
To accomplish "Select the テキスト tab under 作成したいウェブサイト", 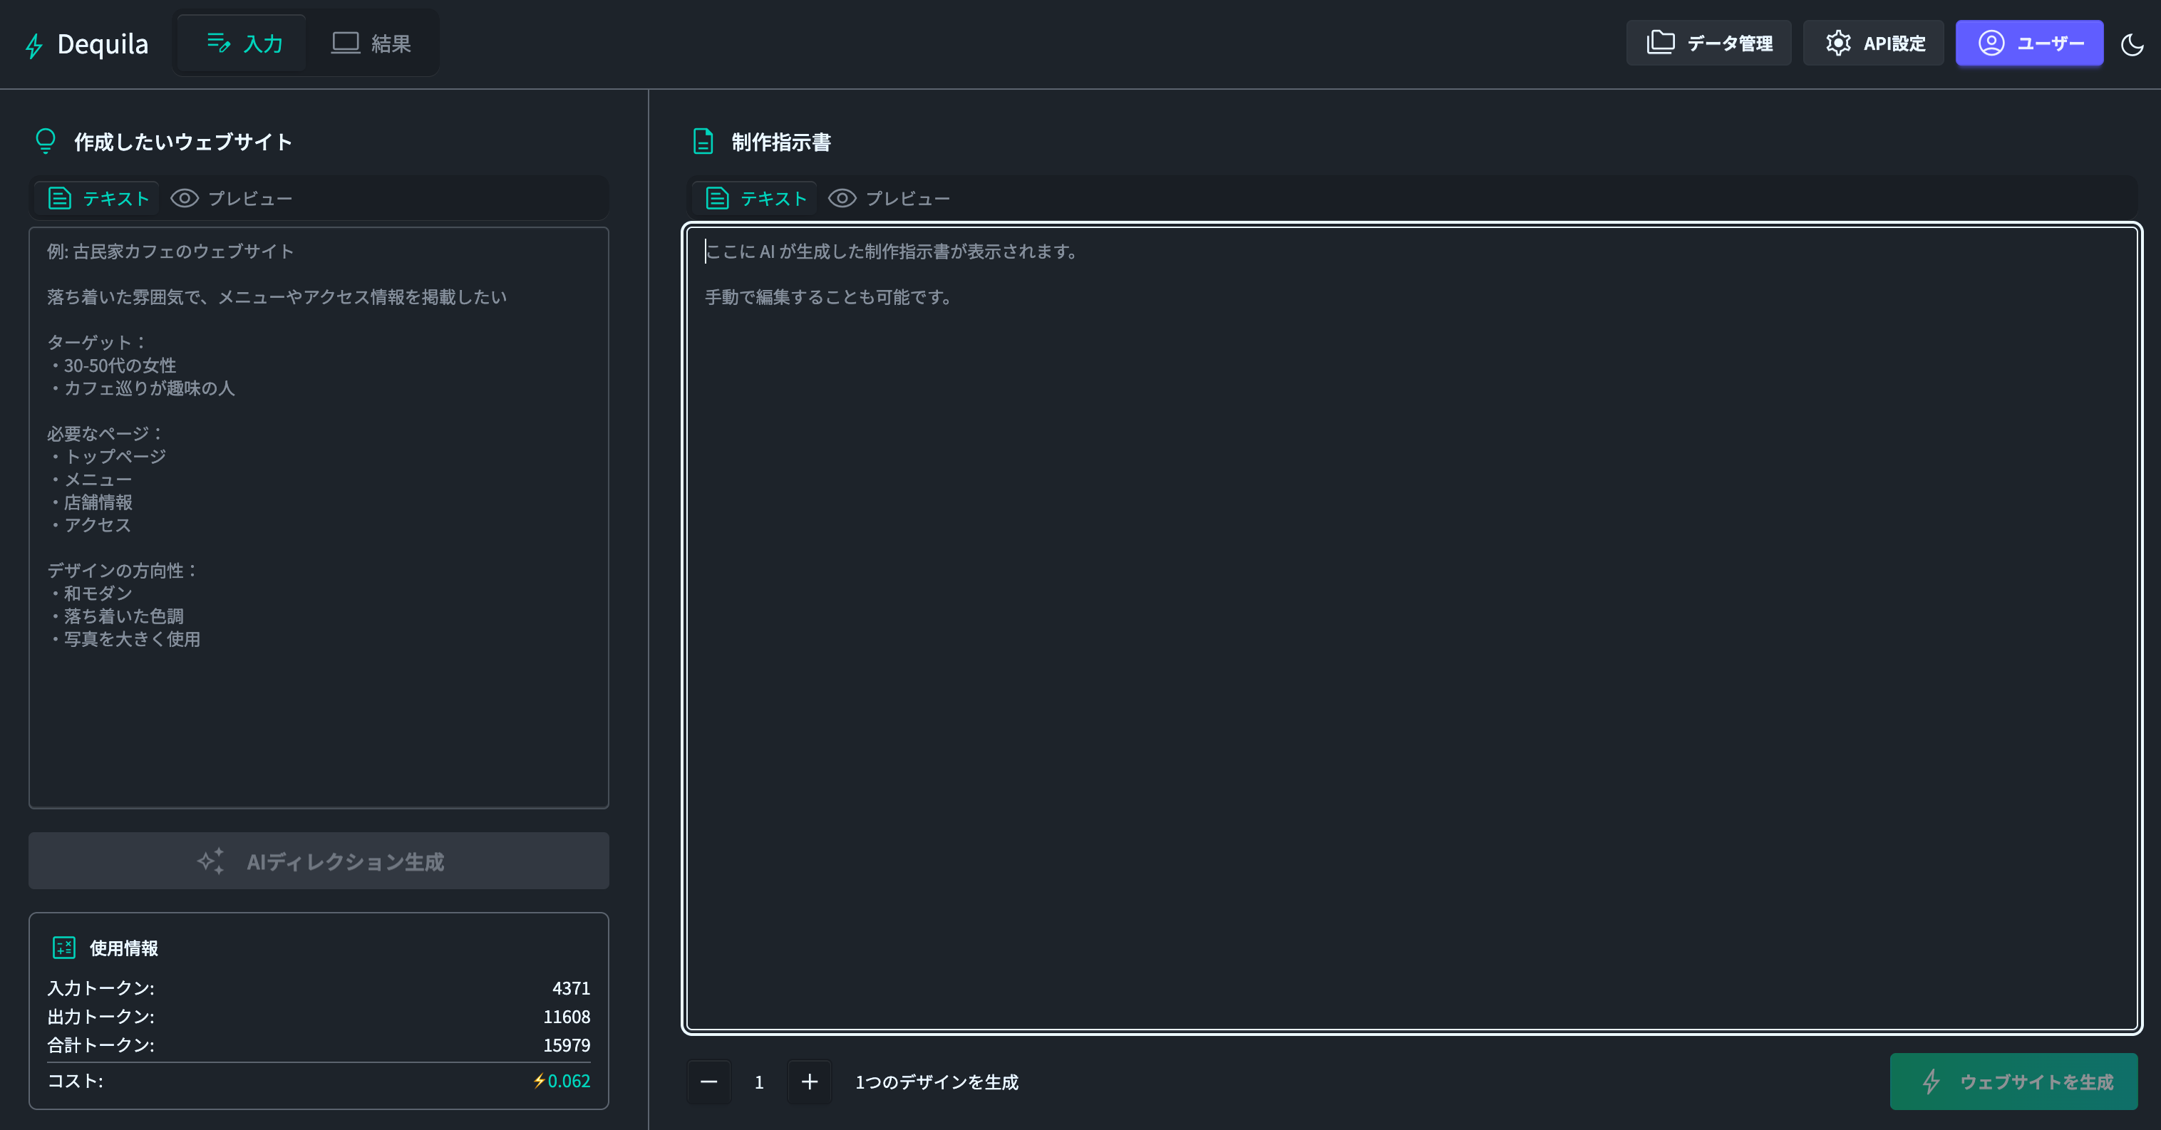I will pyautogui.click(x=99, y=199).
